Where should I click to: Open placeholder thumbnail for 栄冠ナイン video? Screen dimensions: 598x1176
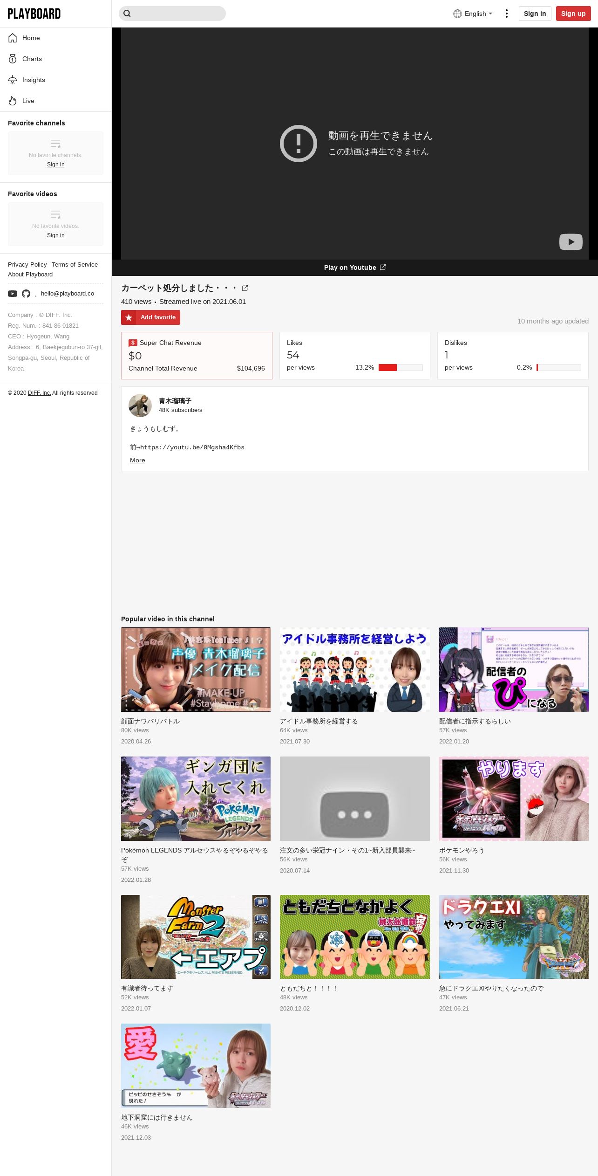(355, 798)
